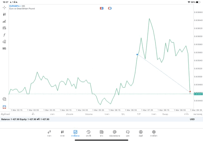Viewport: 203px width, 142px height.
Task: Tap the zoom chart magnifier icon
Action: click(x=4, y=99)
